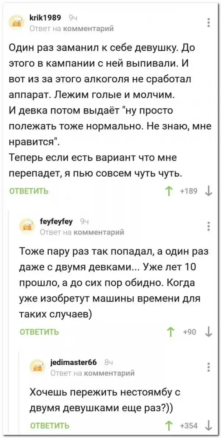Click ОТВЕТИТЬ under krik1989's comment
This screenshot has height=438, width=221.
coord(29,191)
